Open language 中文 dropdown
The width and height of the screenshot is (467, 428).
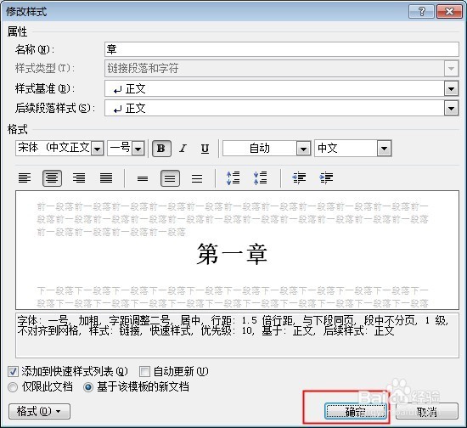point(384,149)
